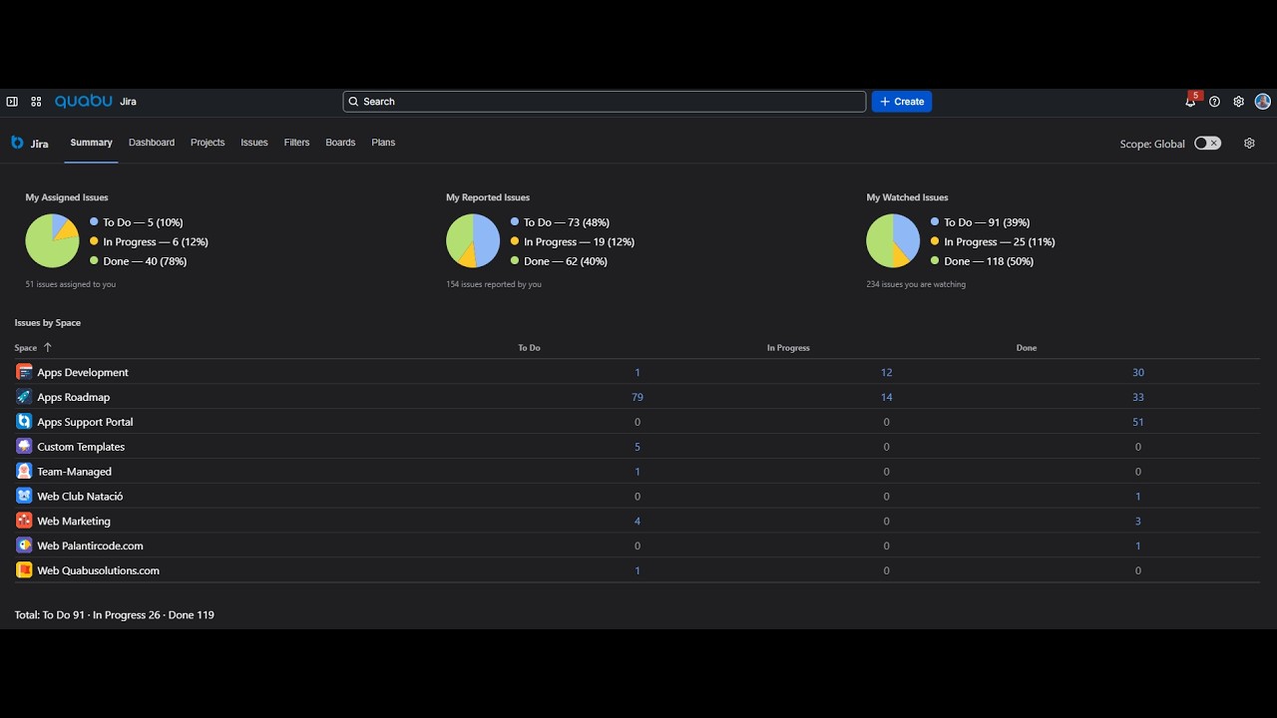The width and height of the screenshot is (1277, 718).
Task: Open the user profile avatar
Action: point(1263,102)
